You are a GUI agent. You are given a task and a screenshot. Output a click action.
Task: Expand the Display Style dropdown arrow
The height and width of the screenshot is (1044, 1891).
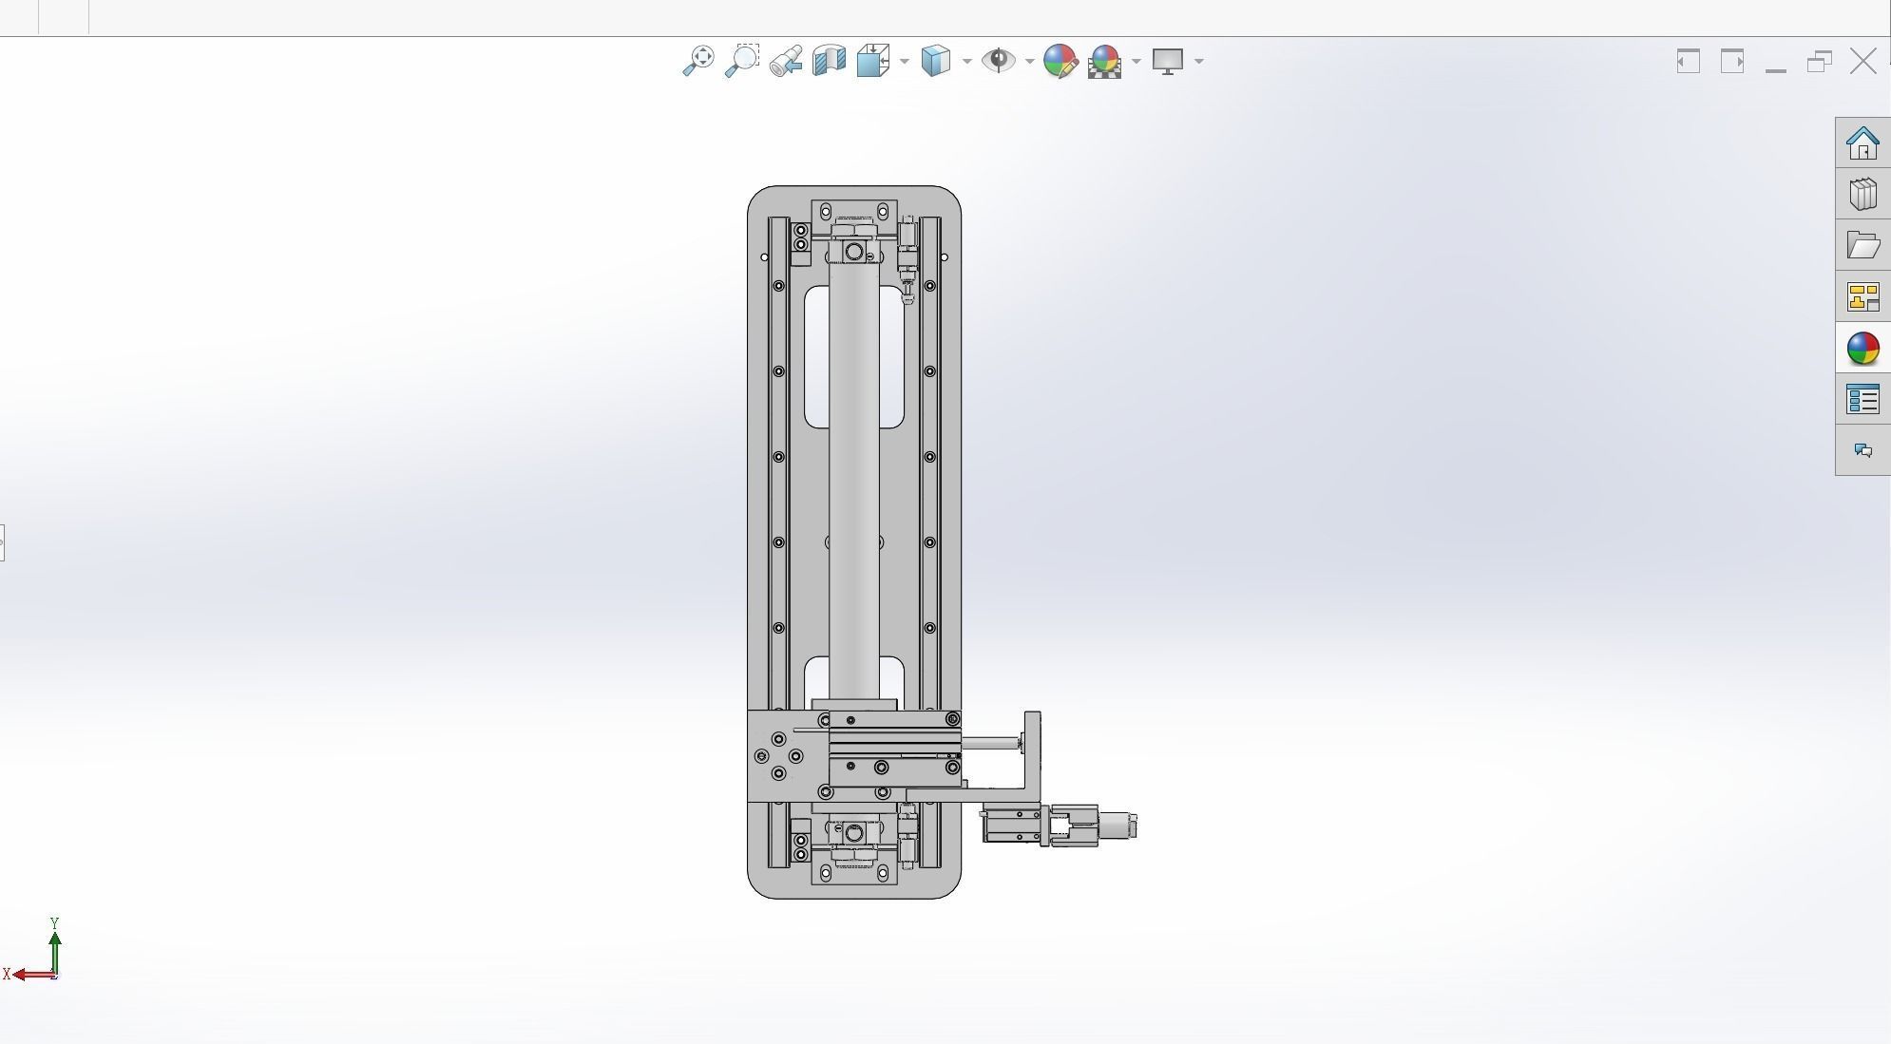tap(966, 62)
